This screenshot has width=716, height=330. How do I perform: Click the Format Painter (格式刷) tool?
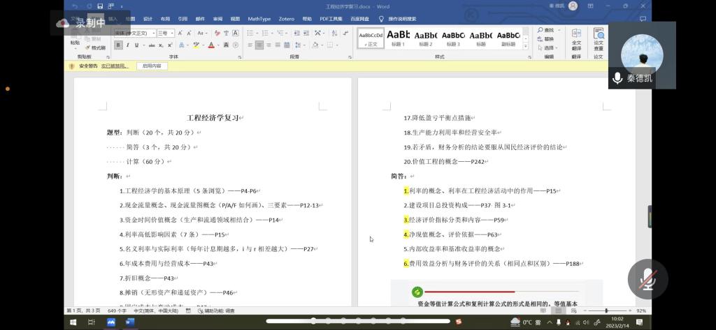96,47
